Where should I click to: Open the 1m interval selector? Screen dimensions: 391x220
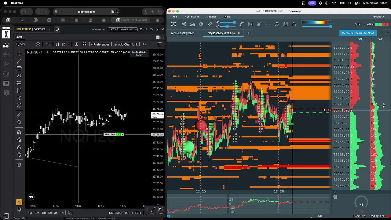click(48, 44)
